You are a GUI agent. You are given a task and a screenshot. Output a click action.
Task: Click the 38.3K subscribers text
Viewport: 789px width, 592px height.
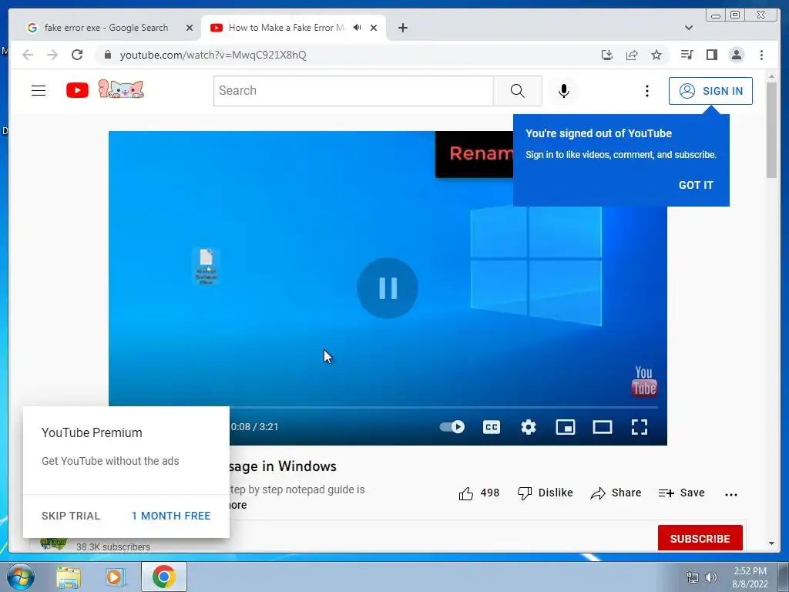coord(113,547)
